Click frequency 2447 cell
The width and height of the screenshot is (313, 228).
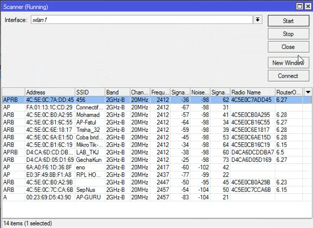[163, 182]
